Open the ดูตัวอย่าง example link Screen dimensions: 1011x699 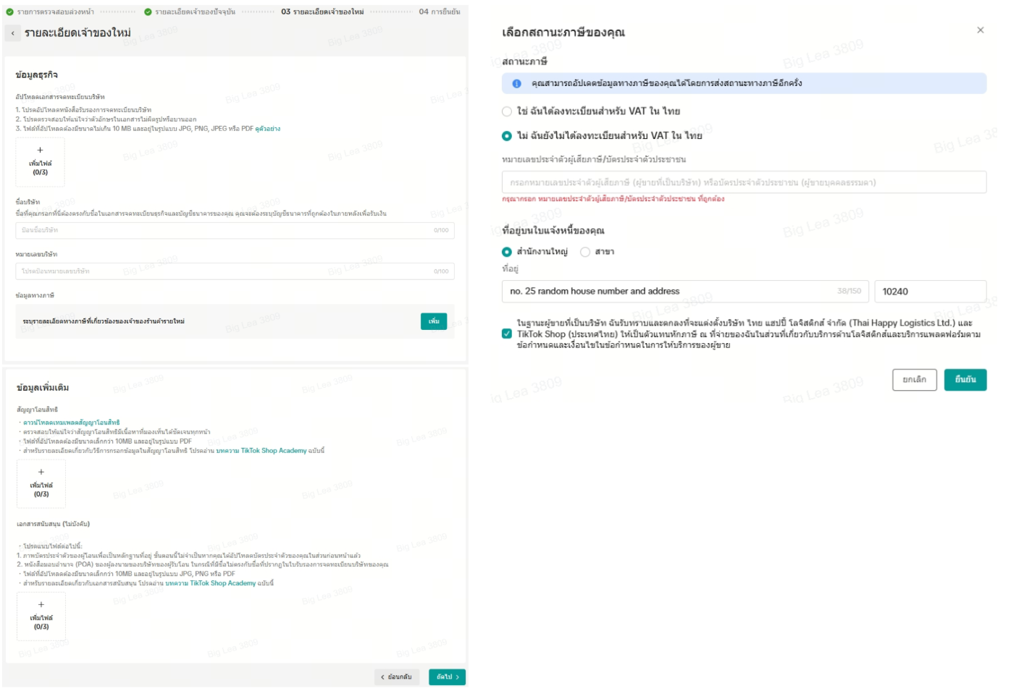tap(267, 129)
